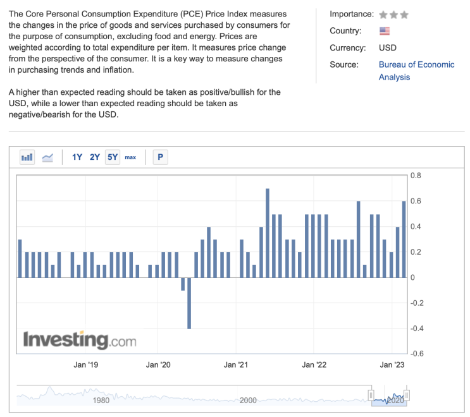The image size is (470, 417).
Task: Select the 2Y time range
Action: point(95,157)
